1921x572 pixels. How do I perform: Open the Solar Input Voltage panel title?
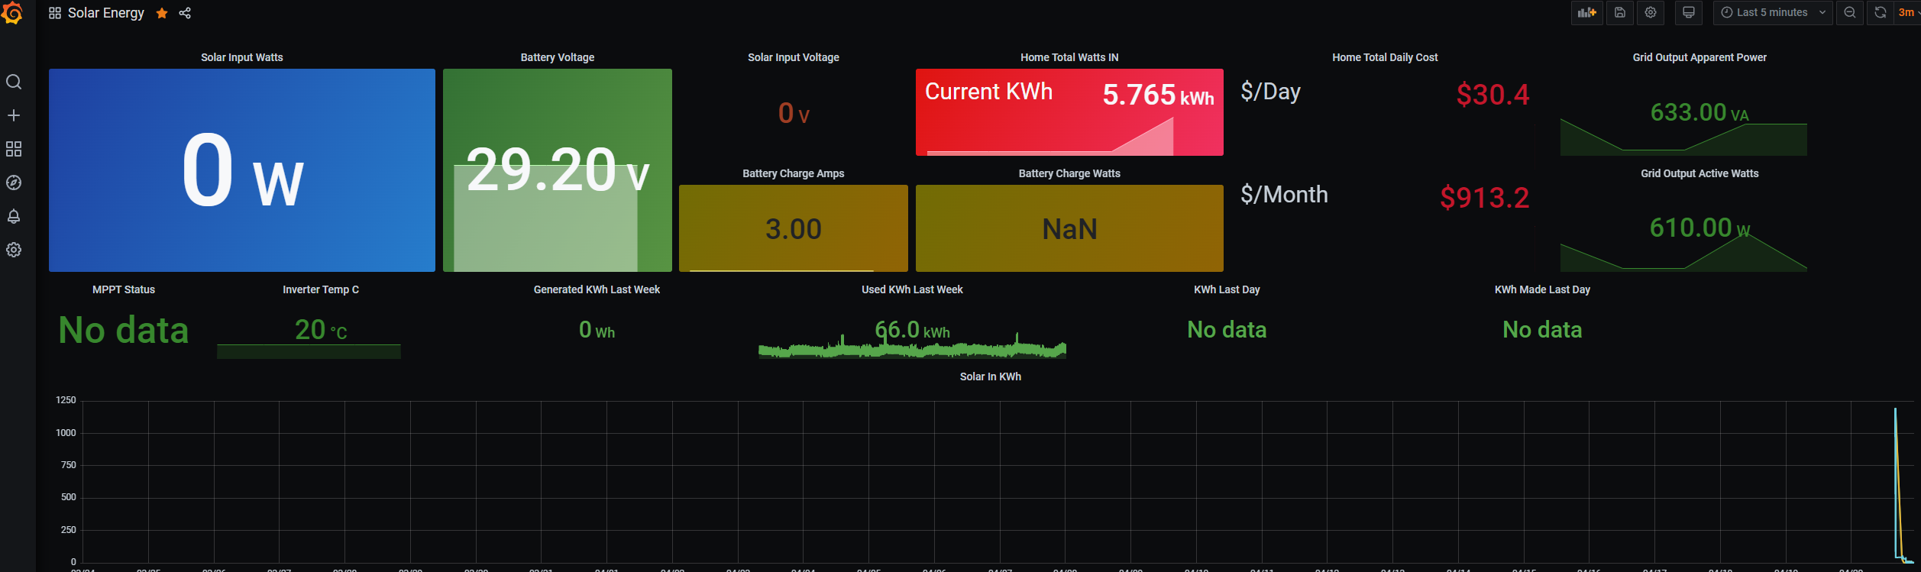(x=794, y=57)
